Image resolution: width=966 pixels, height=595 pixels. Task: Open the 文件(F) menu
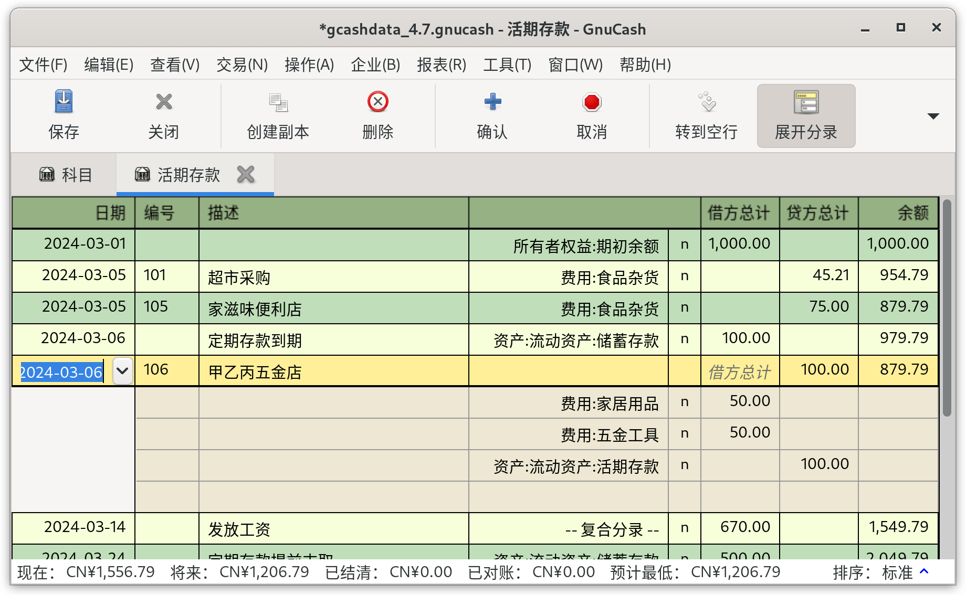pyautogui.click(x=43, y=65)
